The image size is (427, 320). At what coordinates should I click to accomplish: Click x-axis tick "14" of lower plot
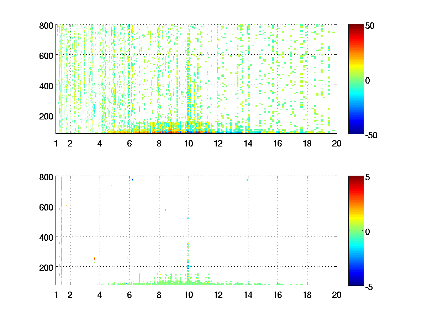248,295
